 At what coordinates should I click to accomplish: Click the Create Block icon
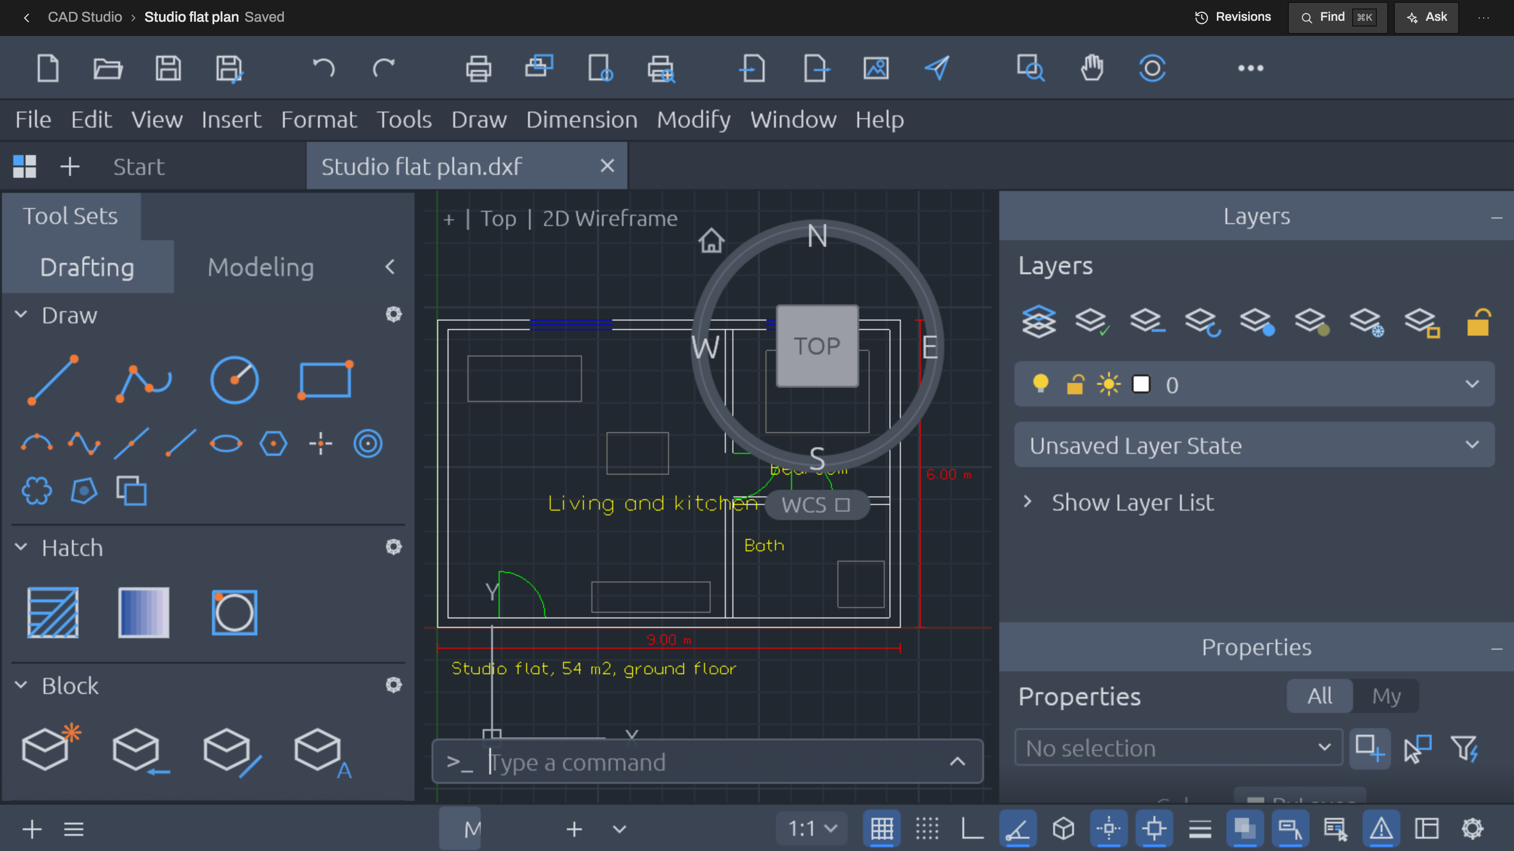coord(51,747)
